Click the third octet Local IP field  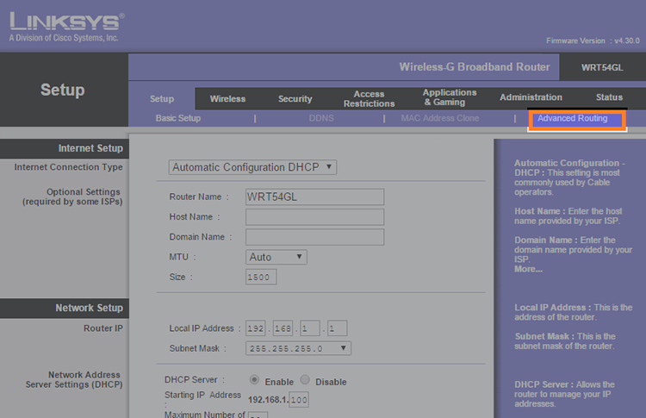310,328
